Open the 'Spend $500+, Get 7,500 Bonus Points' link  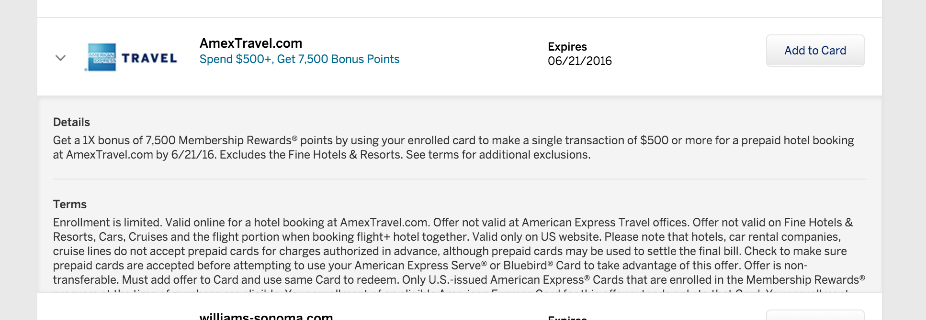(x=299, y=59)
